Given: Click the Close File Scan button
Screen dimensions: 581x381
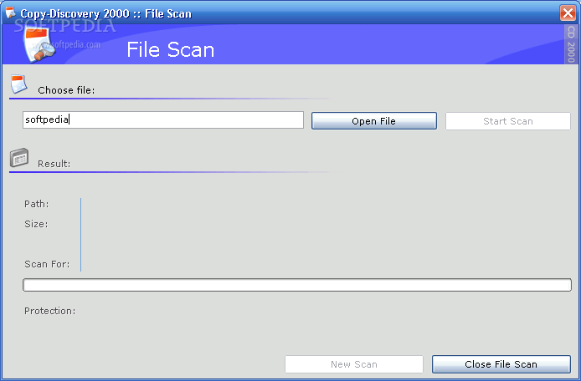Looking at the screenshot, I should tap(501, 364).
